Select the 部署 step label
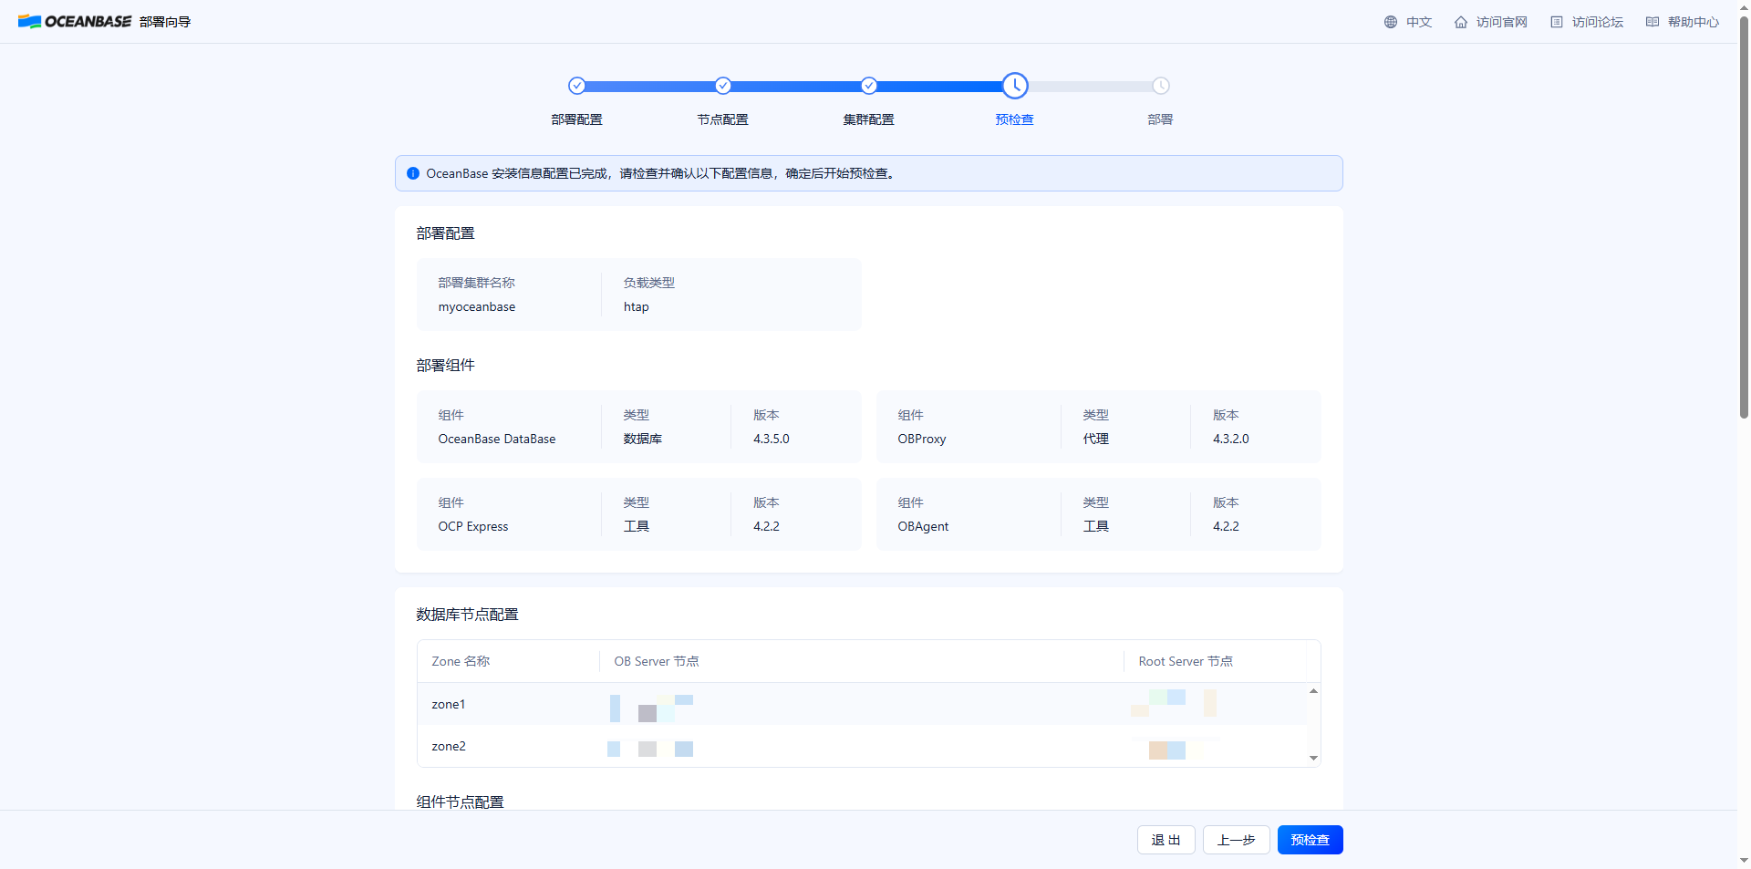Screen dimensions: 1751x869 [1161, 119]
